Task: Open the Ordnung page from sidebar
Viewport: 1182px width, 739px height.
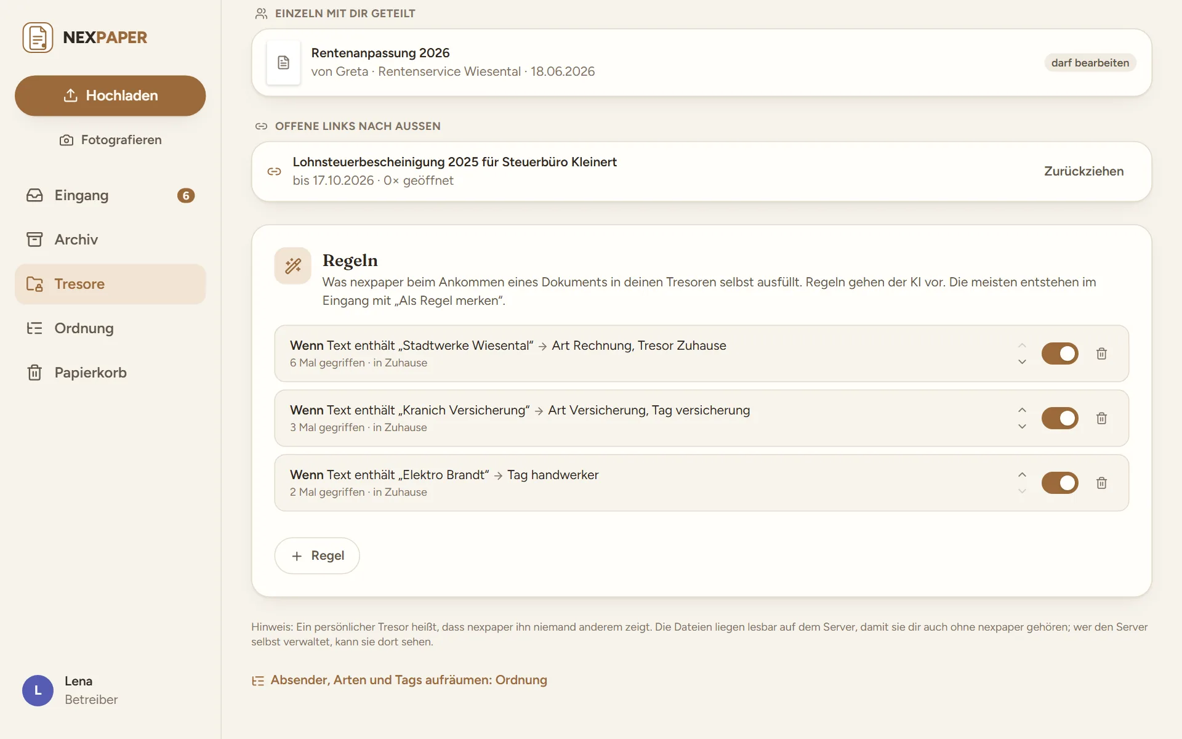Action: coord(110,328)
